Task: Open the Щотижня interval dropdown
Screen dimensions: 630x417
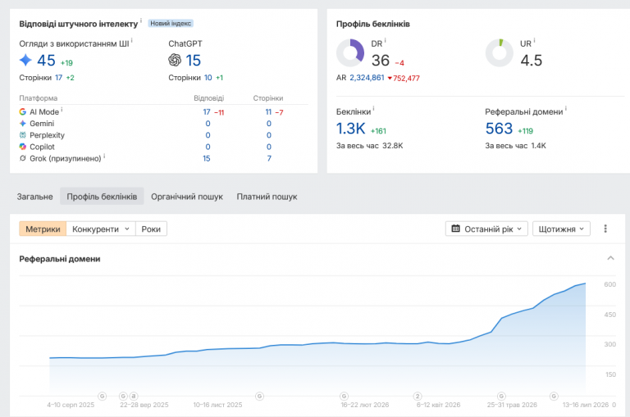Action: coord(561,229)
